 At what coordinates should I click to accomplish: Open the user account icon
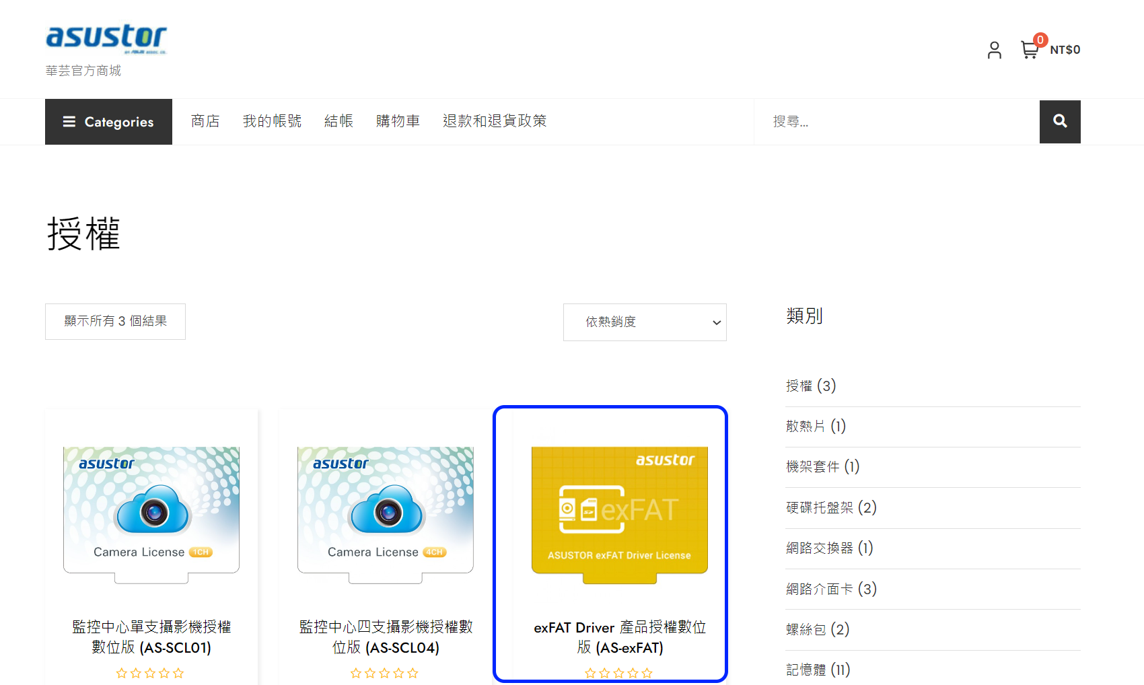(x=994, y=50)
